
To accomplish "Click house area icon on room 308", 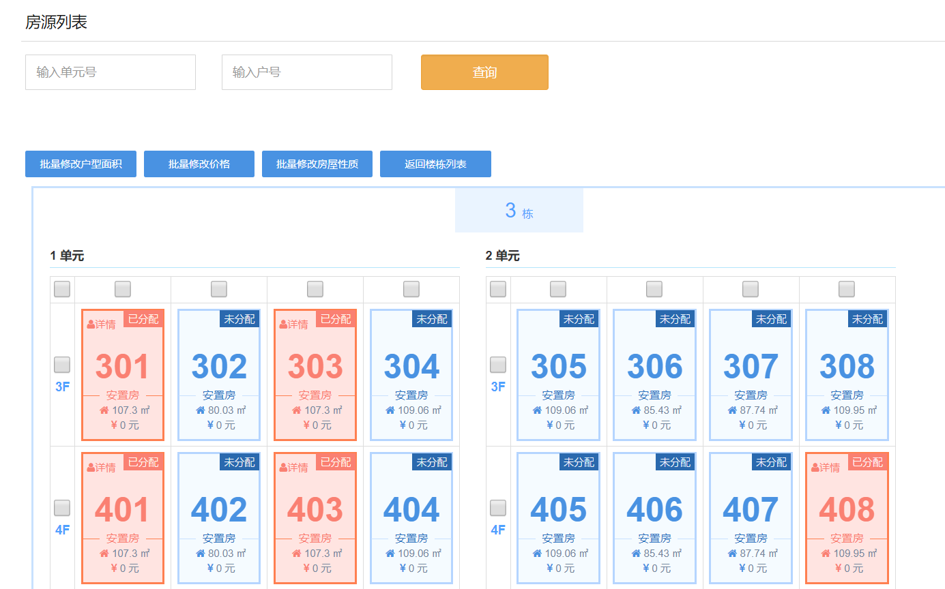I will (x=826, y=410).
